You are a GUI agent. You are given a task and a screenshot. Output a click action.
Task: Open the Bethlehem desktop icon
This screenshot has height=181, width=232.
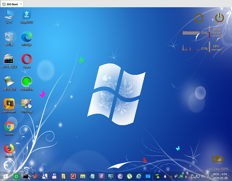[9, 106]
